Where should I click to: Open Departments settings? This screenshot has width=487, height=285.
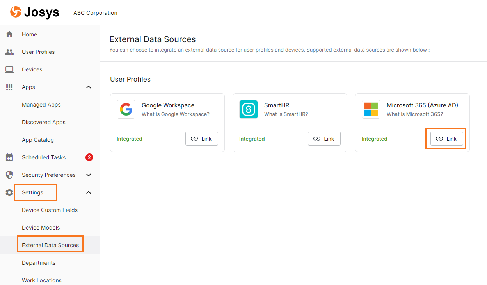(39, 263)
